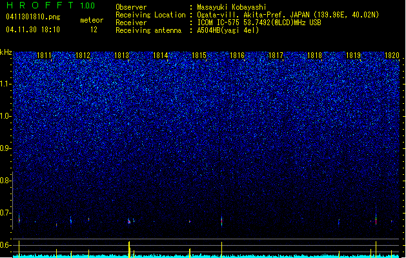Click the 1814 time marker

(x=160, y=55)
